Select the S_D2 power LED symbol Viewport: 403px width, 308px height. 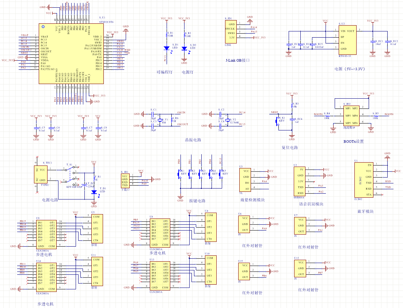coord(184,48)
